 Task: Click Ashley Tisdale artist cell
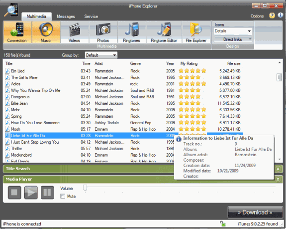pyautogui.click(x=107, y=123)
